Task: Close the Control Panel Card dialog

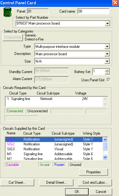Action: pos(115,3)
